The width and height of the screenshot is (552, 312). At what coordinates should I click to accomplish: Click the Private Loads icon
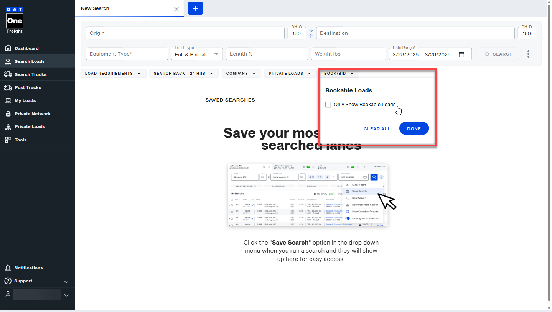8,126
